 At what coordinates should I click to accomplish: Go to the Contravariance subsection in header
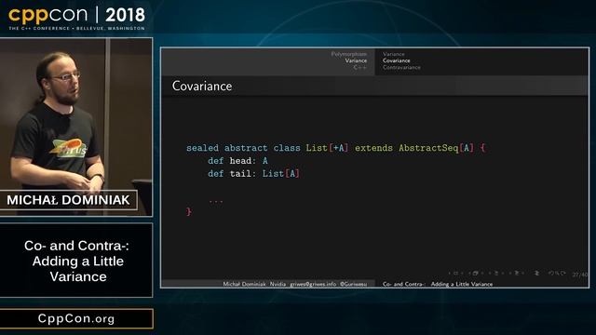tap(401, 67)
